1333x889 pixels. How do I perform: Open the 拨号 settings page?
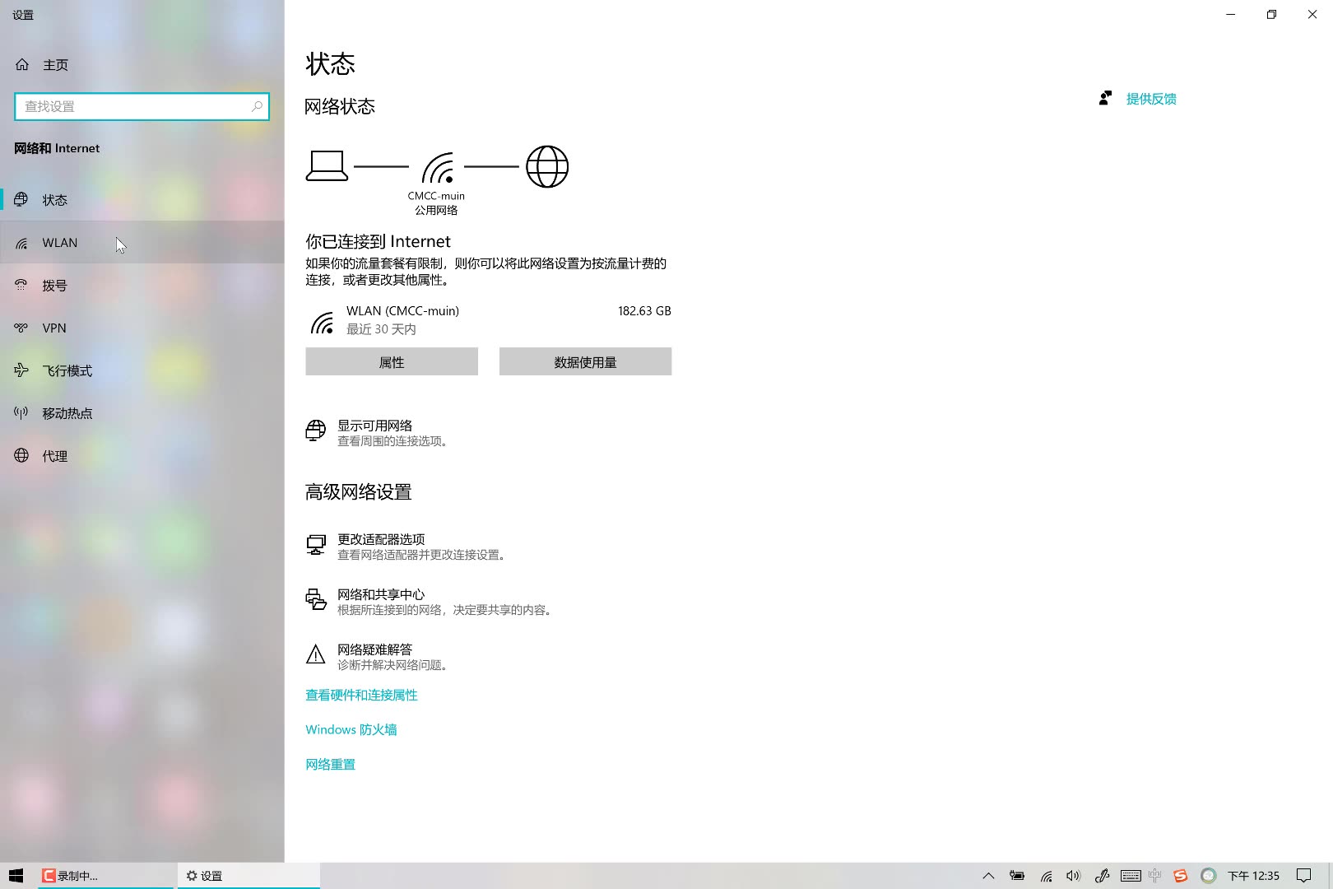pos(142,286)
